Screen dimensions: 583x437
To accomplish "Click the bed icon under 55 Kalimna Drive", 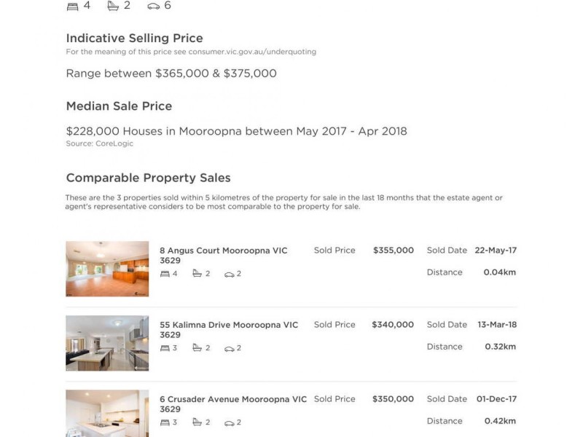I will point(165,348).
